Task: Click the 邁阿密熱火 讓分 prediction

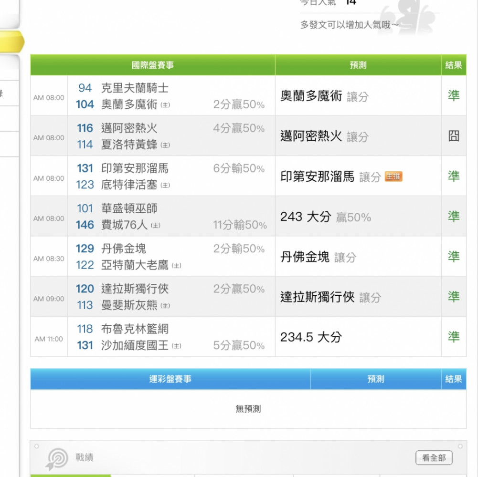Action: [324, 136]
